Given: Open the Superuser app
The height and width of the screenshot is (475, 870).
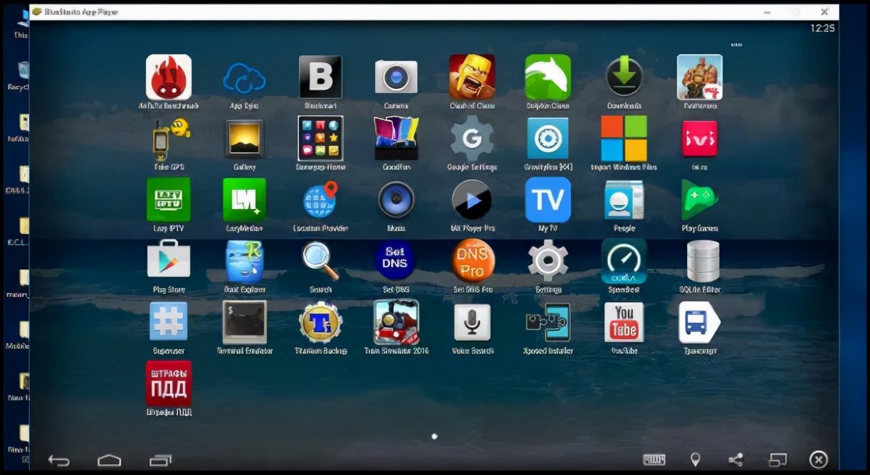Looking at the screenshot, I should tap(169, 322).
